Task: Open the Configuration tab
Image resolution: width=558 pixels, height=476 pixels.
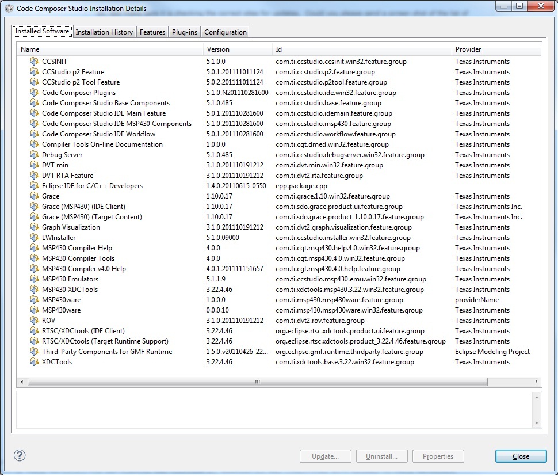Action: [x=225, y=32]
